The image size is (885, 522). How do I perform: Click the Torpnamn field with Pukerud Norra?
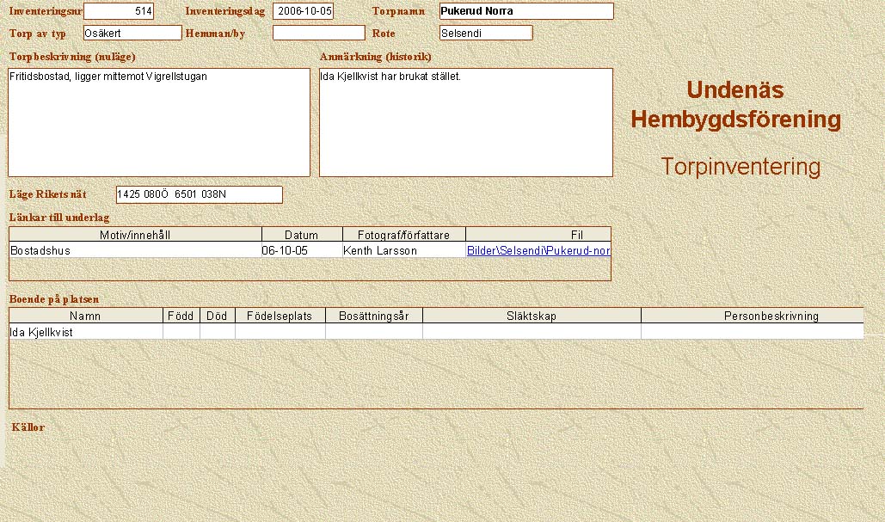(x=526, y=11)
